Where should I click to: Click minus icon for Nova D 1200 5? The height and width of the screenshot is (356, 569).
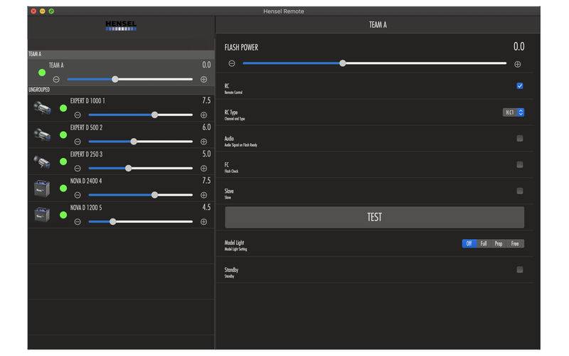78,221
